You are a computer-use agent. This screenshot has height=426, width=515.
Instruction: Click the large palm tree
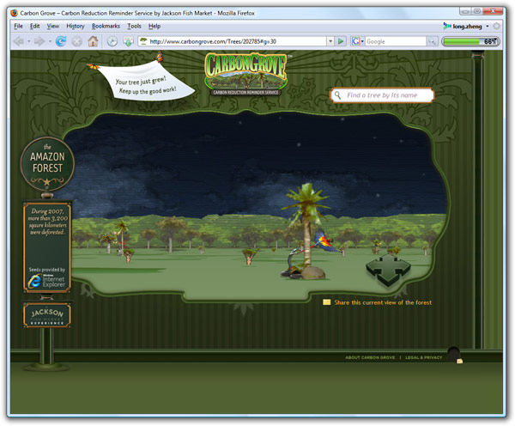coord(306,225)
